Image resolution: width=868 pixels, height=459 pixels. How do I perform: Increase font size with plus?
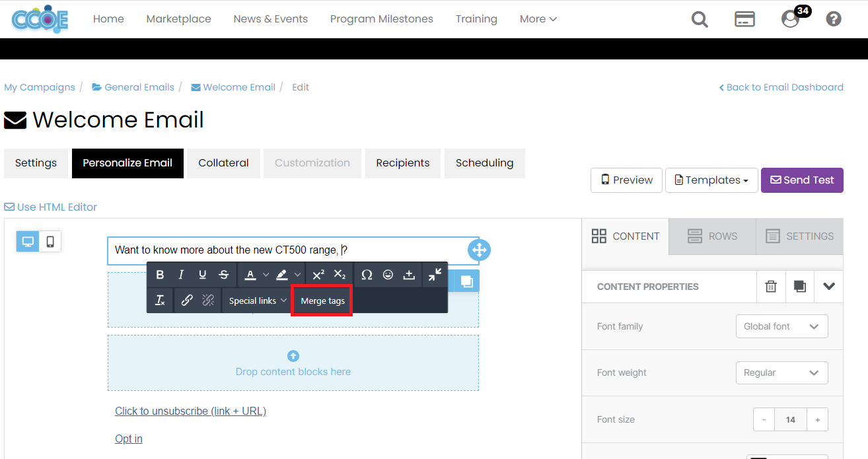tap(817, 419)
